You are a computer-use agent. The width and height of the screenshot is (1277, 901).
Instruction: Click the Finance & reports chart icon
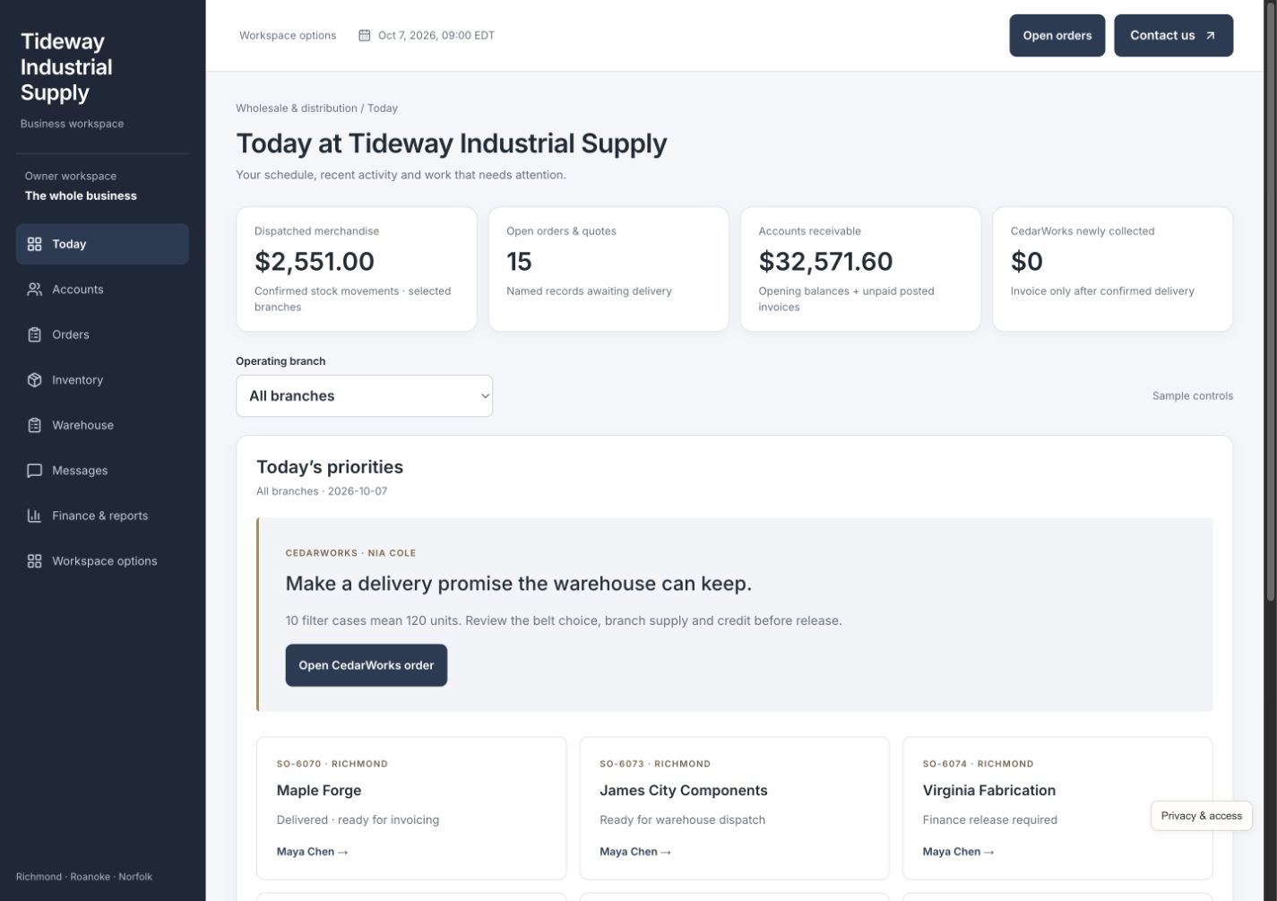(x=35, y=515)
